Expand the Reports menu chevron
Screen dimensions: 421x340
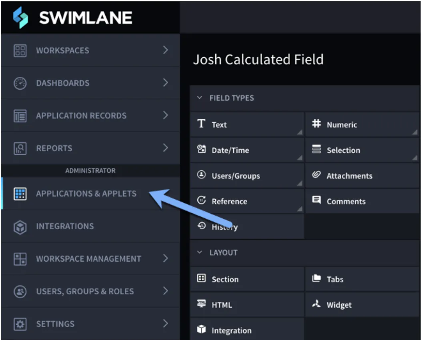tap(165, 148)
